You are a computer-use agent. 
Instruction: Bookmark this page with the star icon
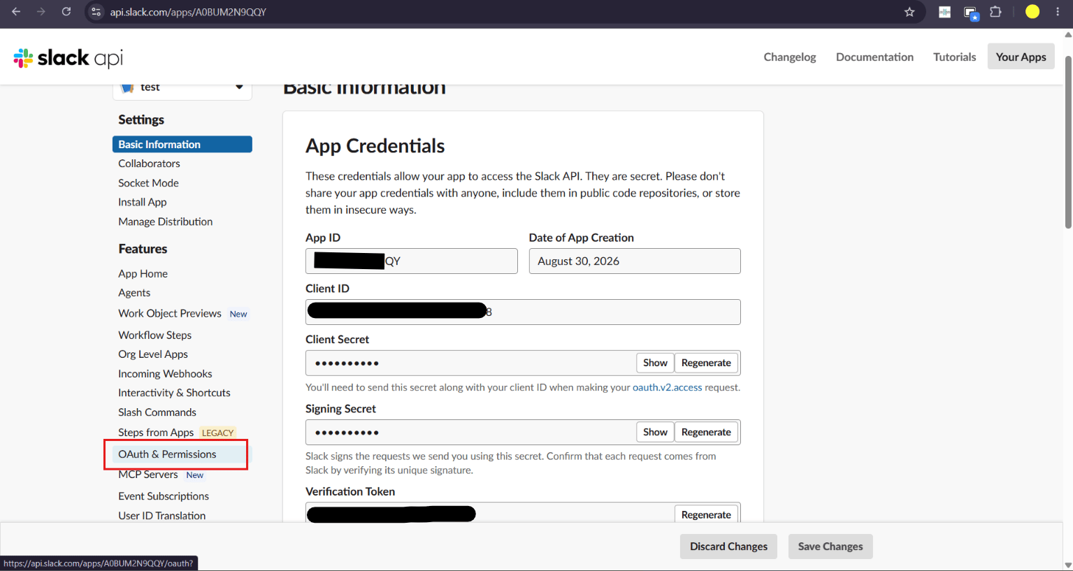[x=909, y=12]
